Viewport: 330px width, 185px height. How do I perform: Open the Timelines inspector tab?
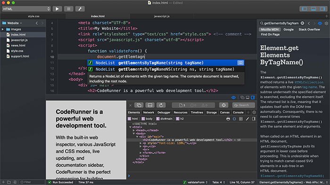click(197, 113)
